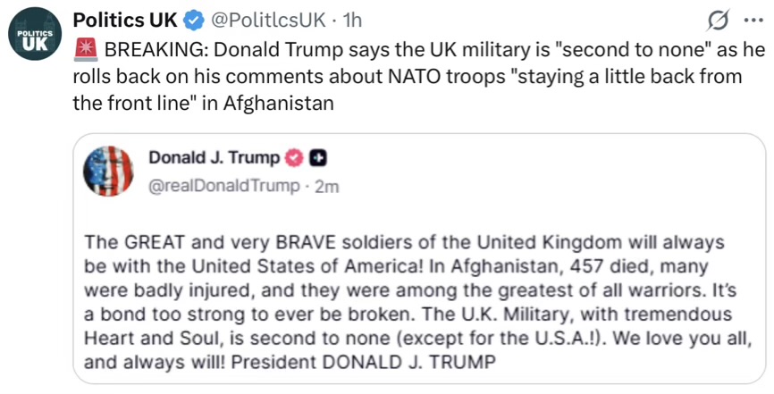Image resolution: width=774 pixels, height=394 pixels.
Task: Open the Politics UK display name link
Action: [125, 21]
